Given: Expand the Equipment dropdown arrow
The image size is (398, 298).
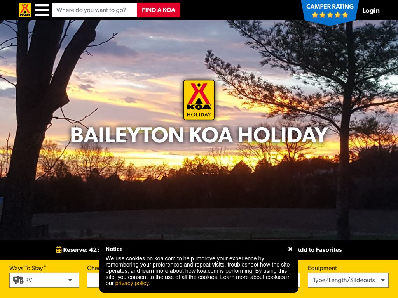Looking at the screenshot, I should pyautogui.click(x=383, y=280).
